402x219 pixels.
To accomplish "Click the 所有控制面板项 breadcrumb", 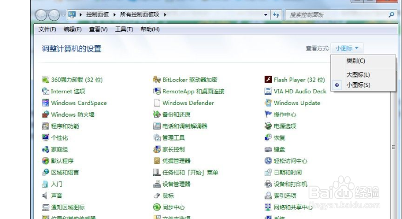I will coord(139,15).
